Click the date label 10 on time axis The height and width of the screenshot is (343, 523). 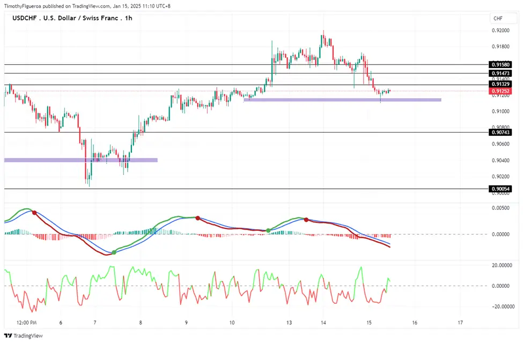pyautogui.click(x=232, y=323)
